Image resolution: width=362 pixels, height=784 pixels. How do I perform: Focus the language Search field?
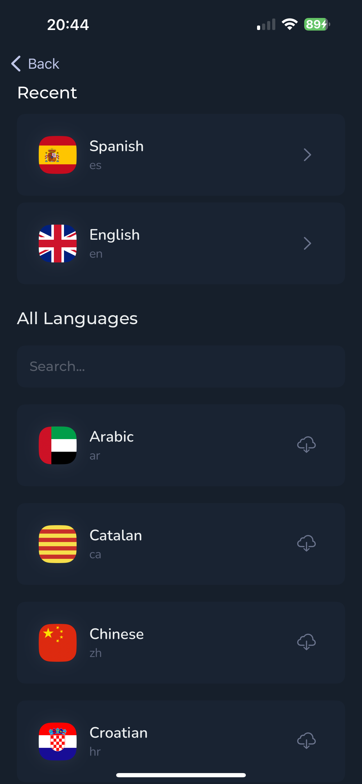[181, 366]
